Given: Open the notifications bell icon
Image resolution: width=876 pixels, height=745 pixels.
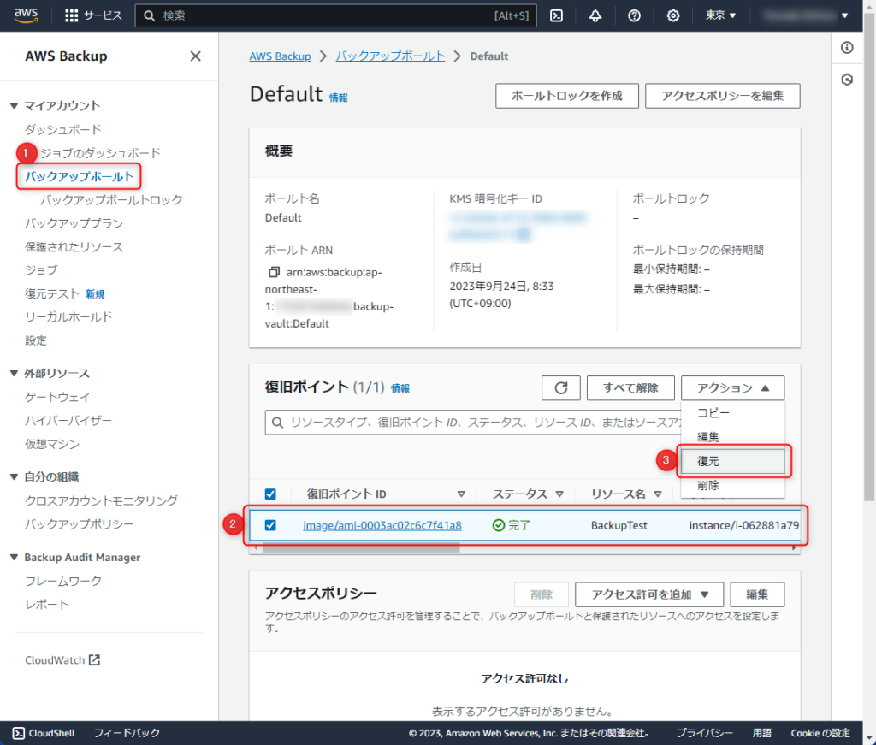Looking at the screenshot, I should (x=595, y=15).
